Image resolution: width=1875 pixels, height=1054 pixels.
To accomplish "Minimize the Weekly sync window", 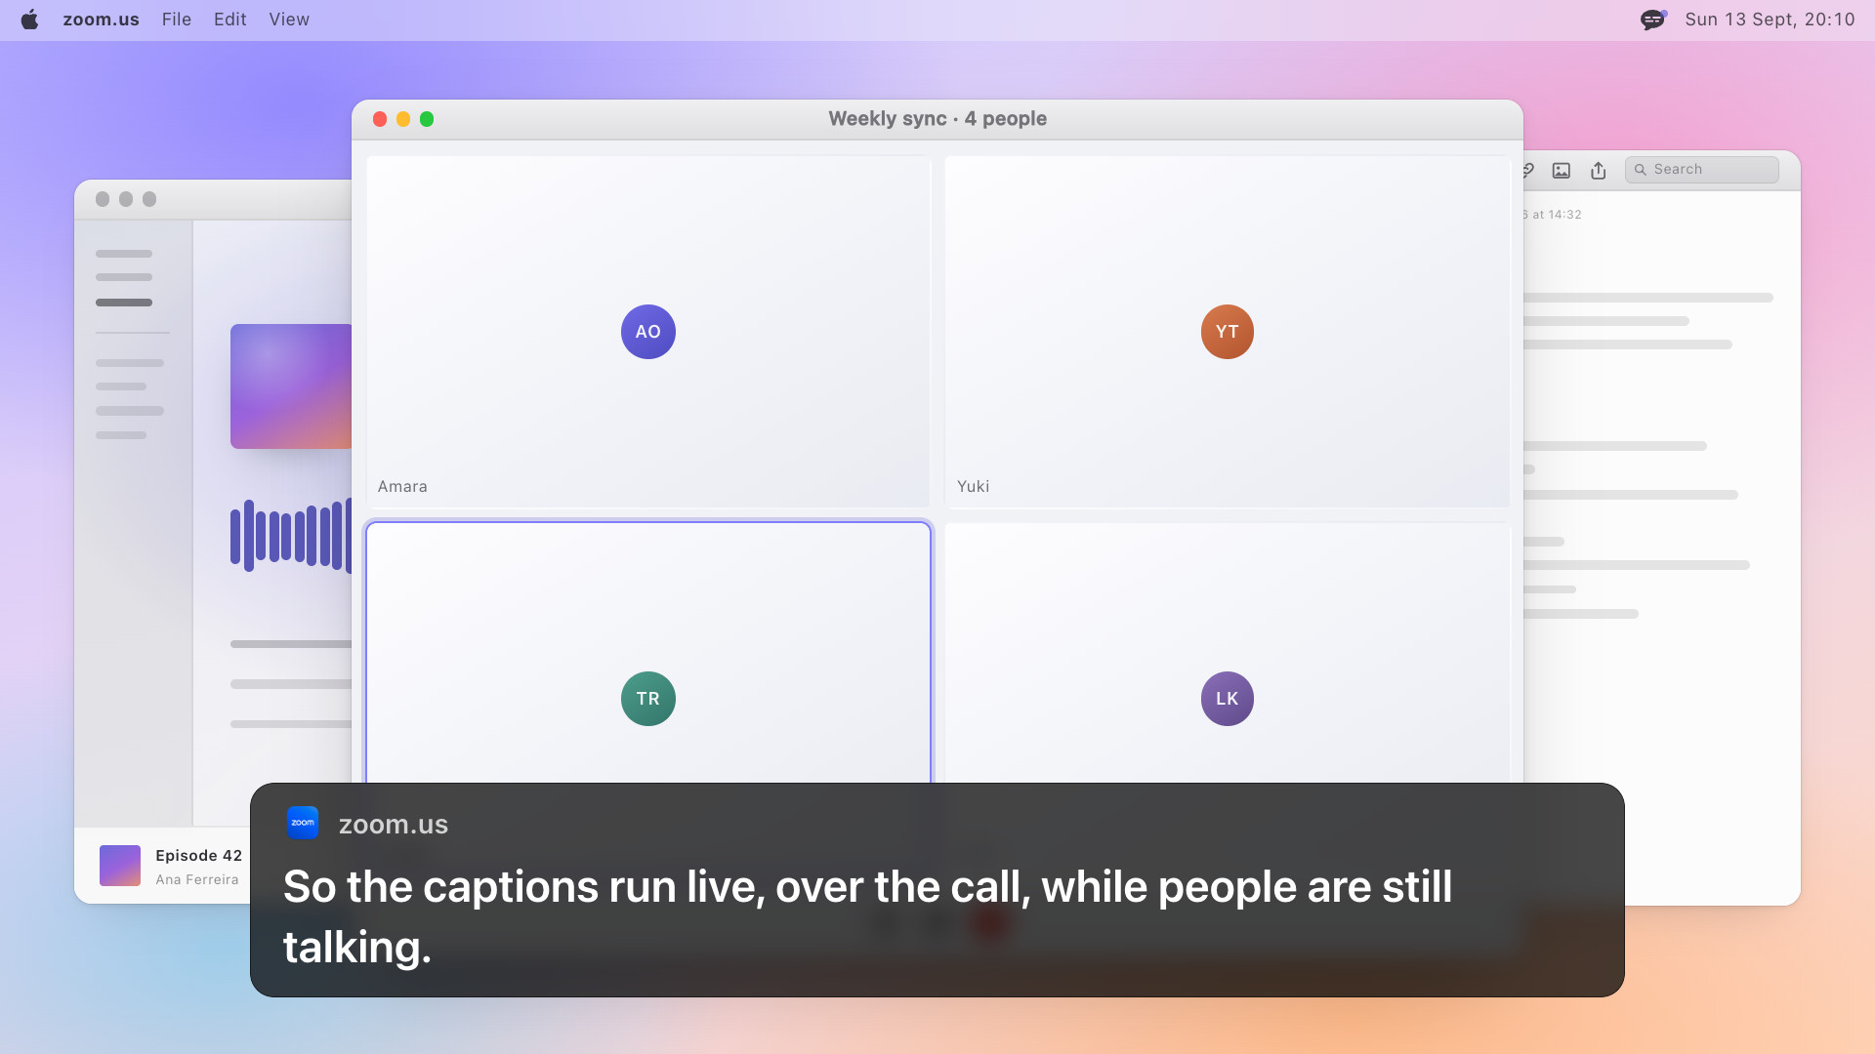I will coord(403,119).
